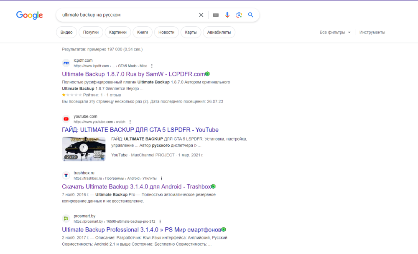
Task: Open the three-dot menu of the lcpdfr result
Action: click(152, 66)
